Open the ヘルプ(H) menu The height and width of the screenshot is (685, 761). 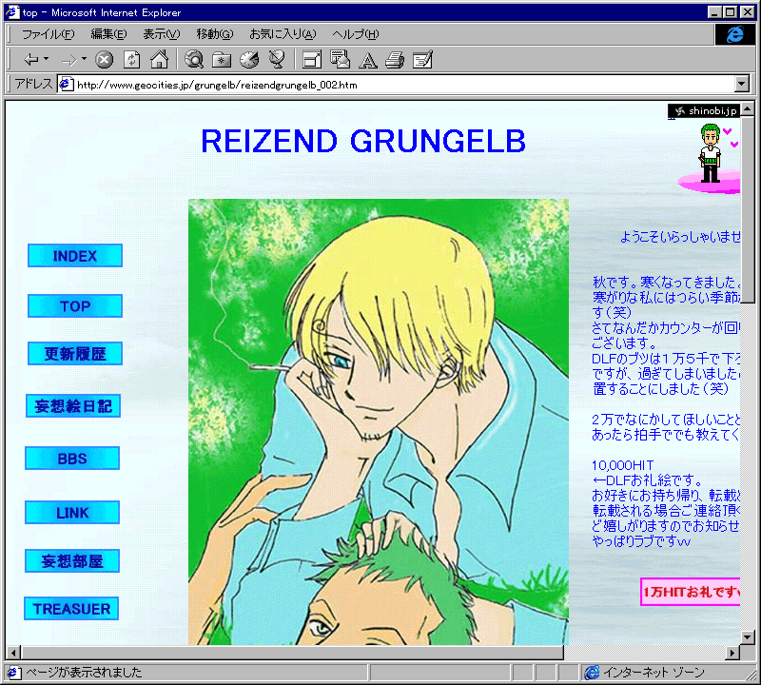click(x=355, y=34)
